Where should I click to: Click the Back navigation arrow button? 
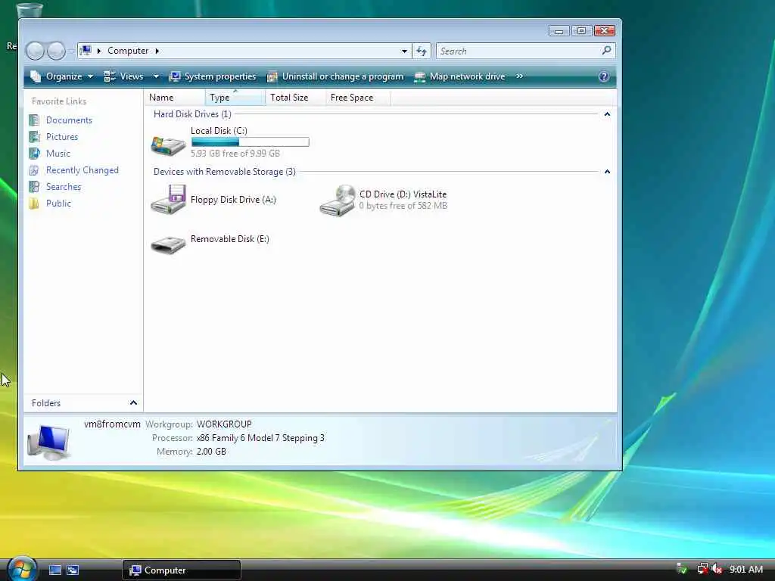coord(35,51)
